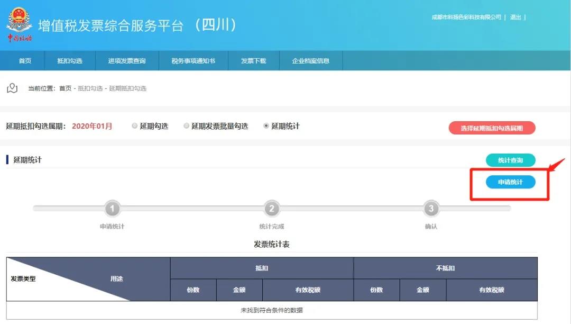The width and height of the screenshot is (571, 324).
Task: Go to 进项发票查询 menu
Action: (127, 61)
